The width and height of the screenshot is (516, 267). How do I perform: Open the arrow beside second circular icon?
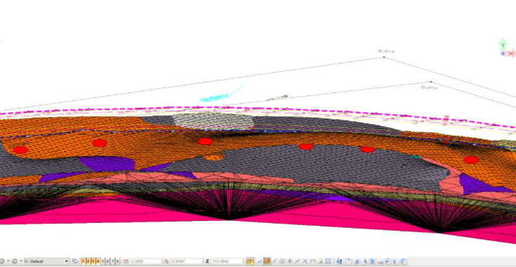[21, 261]
